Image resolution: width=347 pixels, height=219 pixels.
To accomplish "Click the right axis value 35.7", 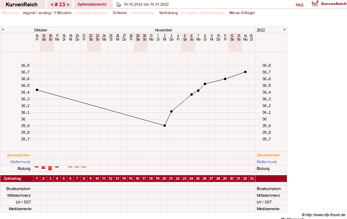I will pyautogui.click(x=266, y=139).
